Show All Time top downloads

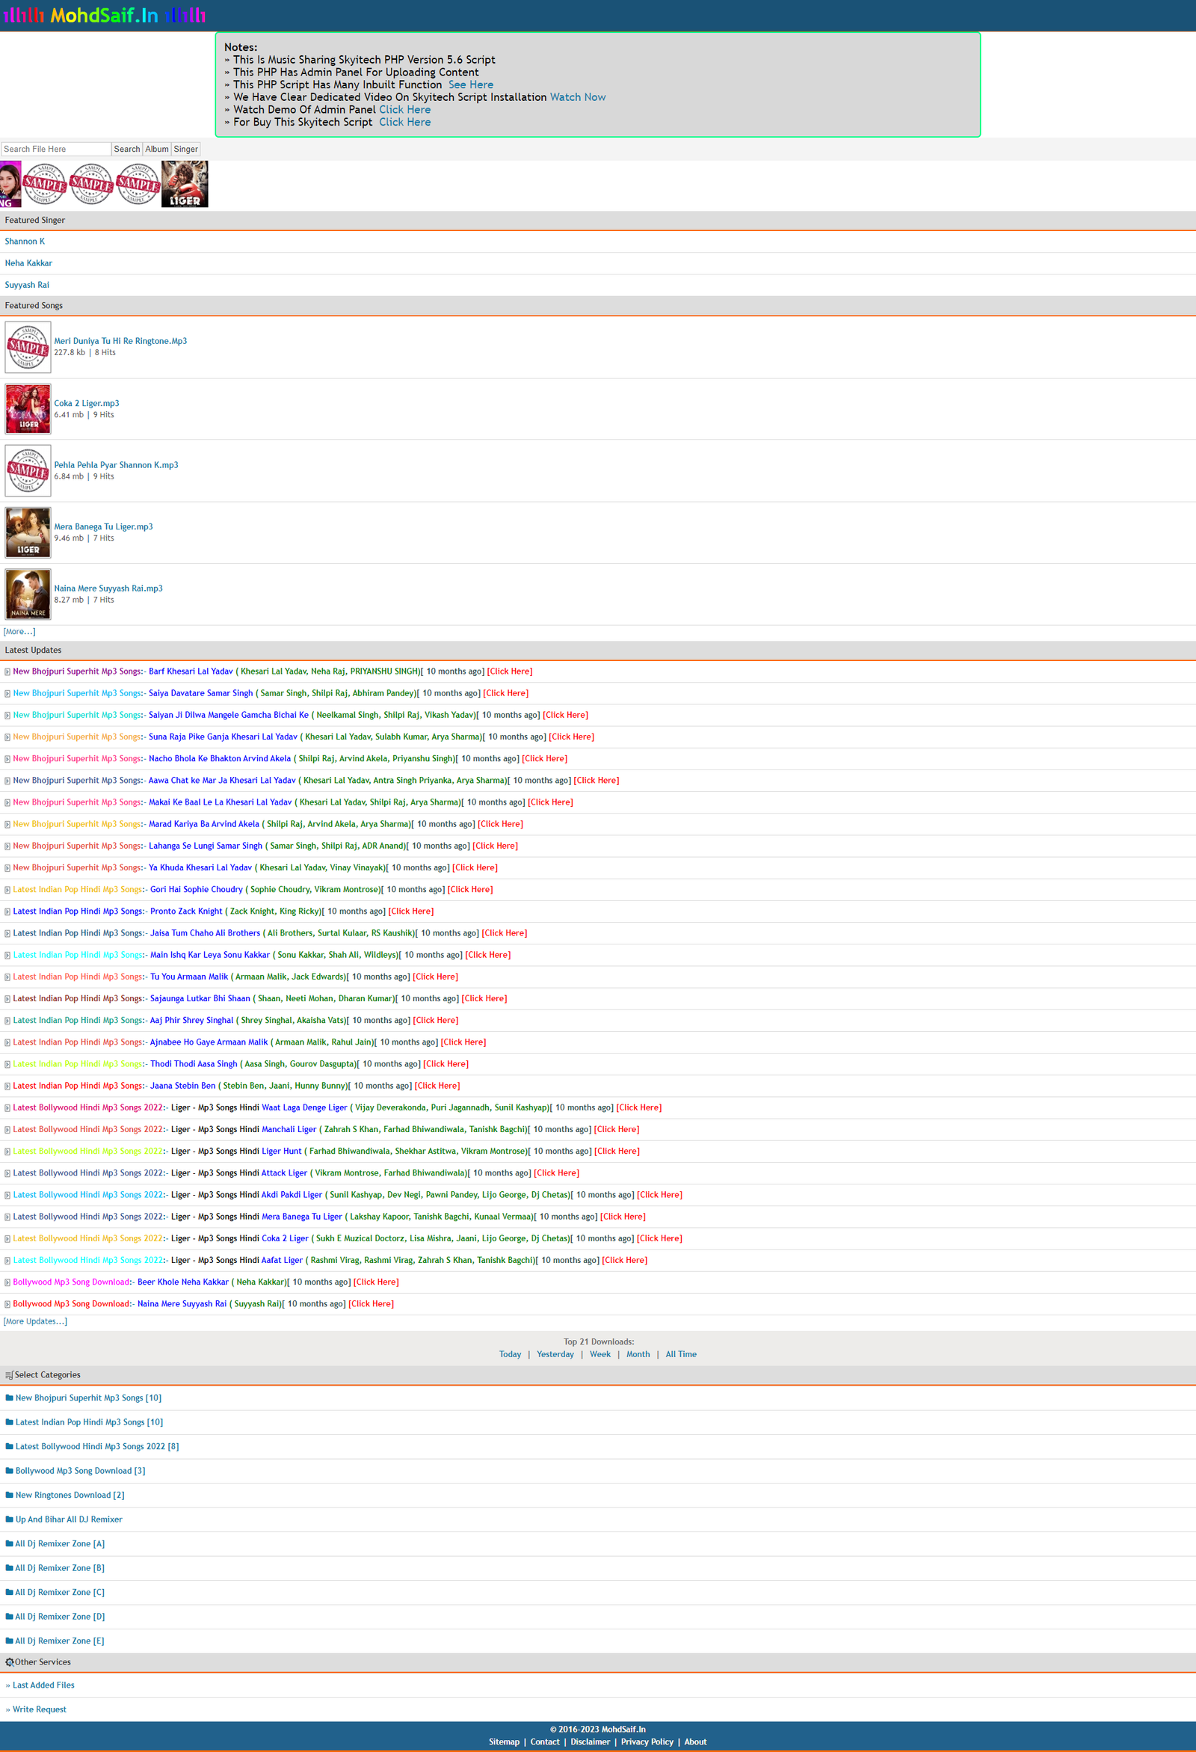(x=680, y=1355)
